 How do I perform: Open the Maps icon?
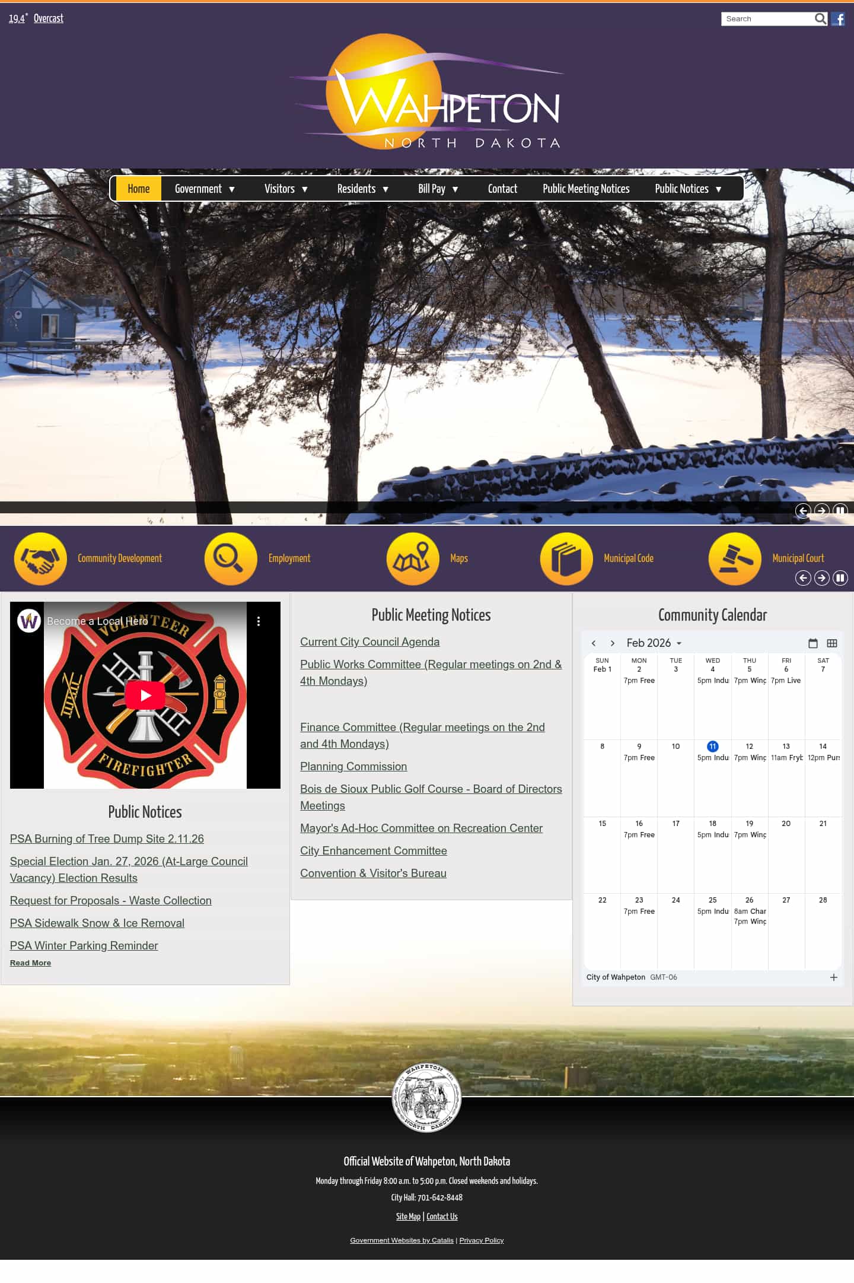click(x=413, y=558)
